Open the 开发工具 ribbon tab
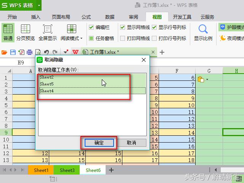Screen dimensions: 244x183 coord(182,17)
